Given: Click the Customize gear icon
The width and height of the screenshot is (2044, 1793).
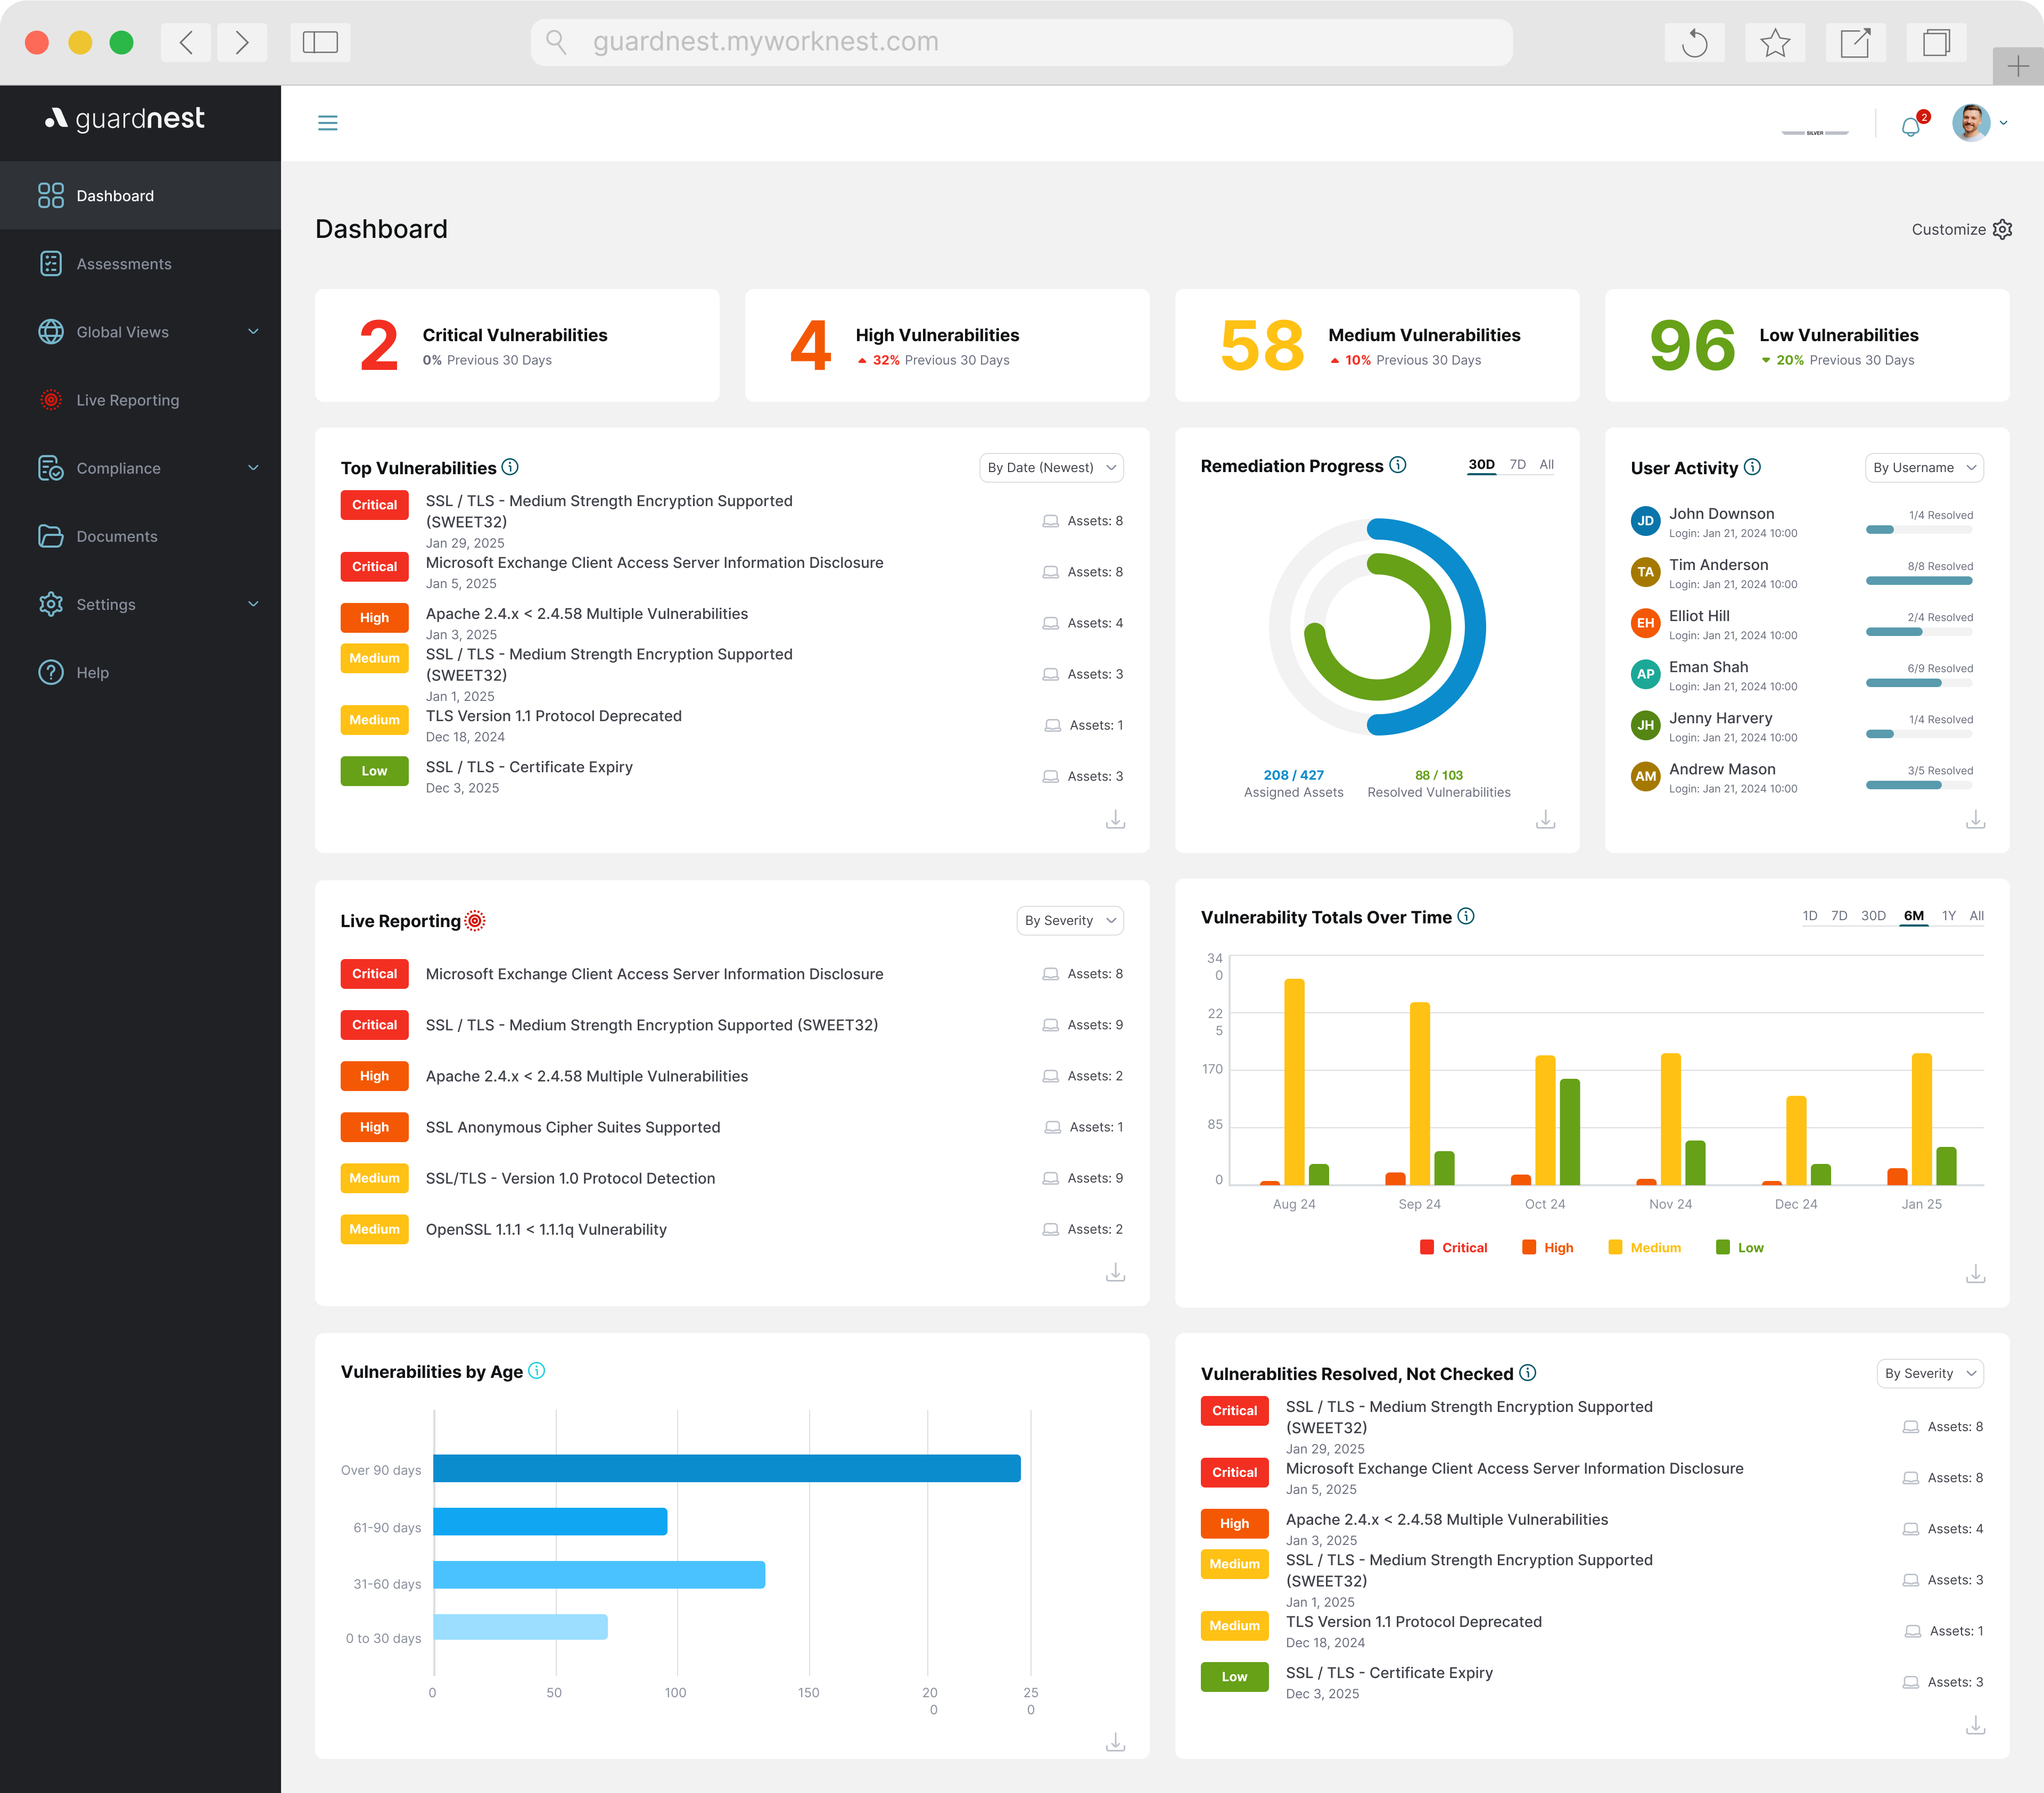Looking at the screenshot, I should [2002, 229].
